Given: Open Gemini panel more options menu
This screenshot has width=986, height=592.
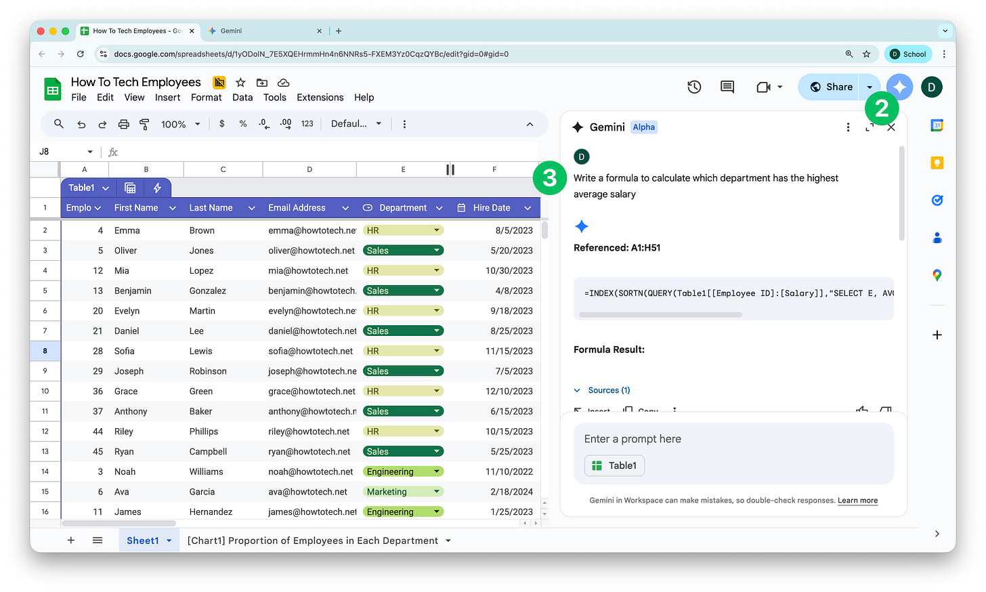Looking at the screenshot, I should 848,127.
